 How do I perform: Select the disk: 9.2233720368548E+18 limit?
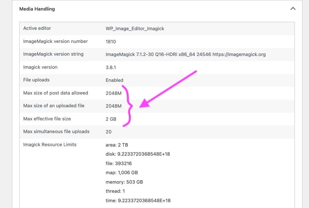click(138, 154)
